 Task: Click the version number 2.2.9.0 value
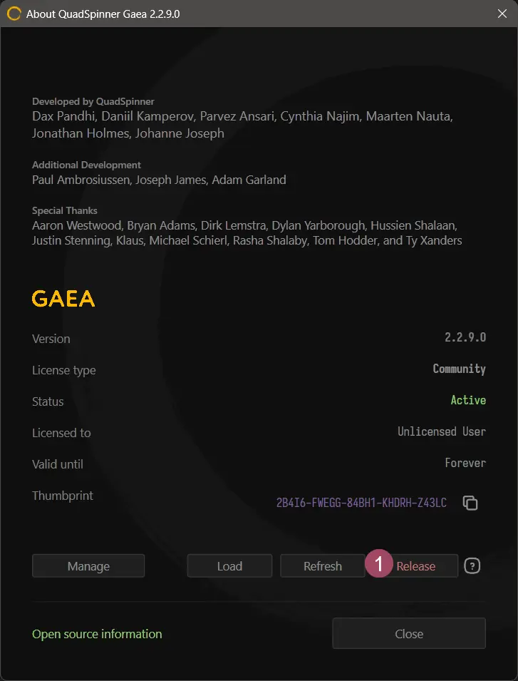pyautogui.click(x=465, y=337)
